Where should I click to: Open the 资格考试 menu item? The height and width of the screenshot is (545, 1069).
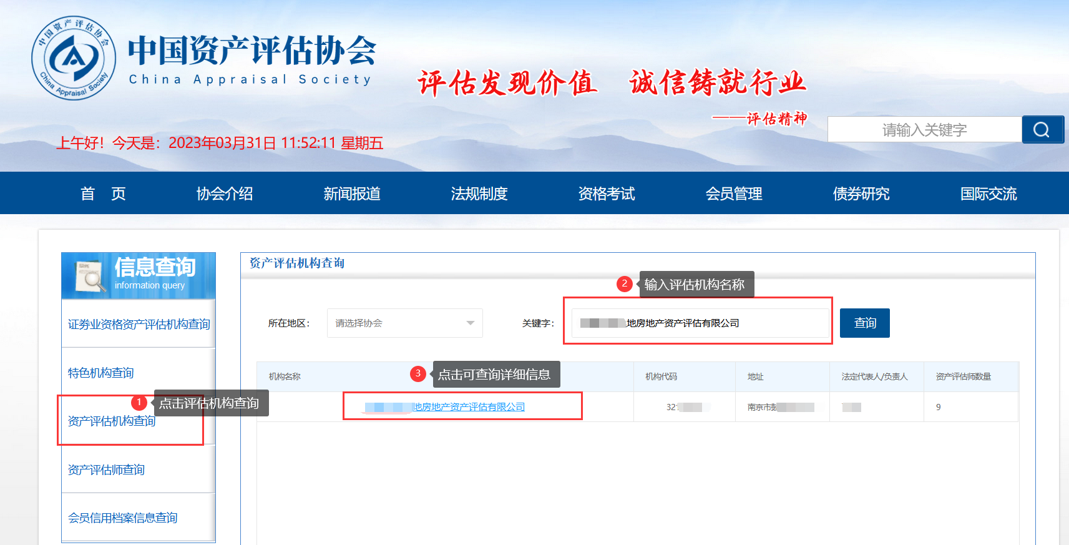click(x=607, y=194)
